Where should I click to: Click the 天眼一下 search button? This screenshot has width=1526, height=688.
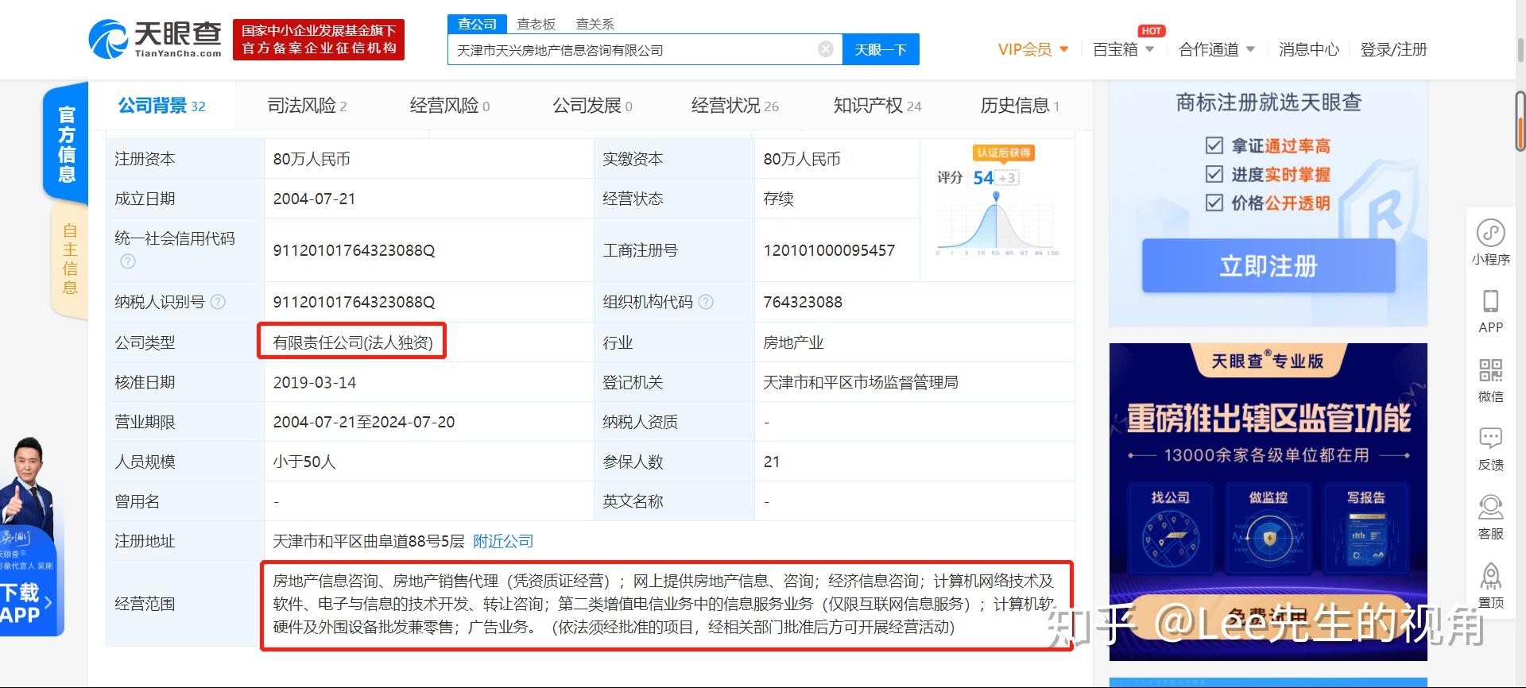click(881, 49)
